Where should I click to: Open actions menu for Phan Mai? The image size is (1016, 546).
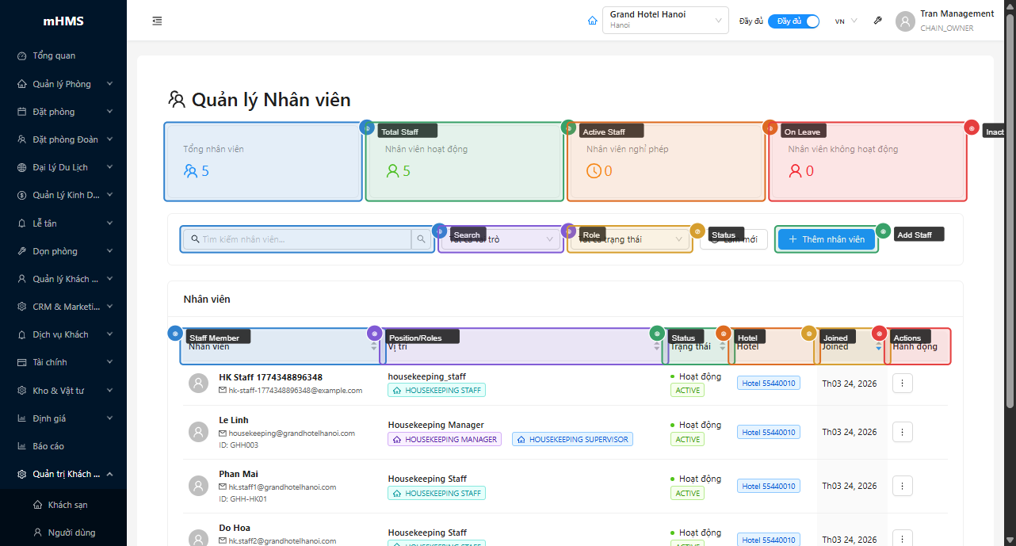903,486
